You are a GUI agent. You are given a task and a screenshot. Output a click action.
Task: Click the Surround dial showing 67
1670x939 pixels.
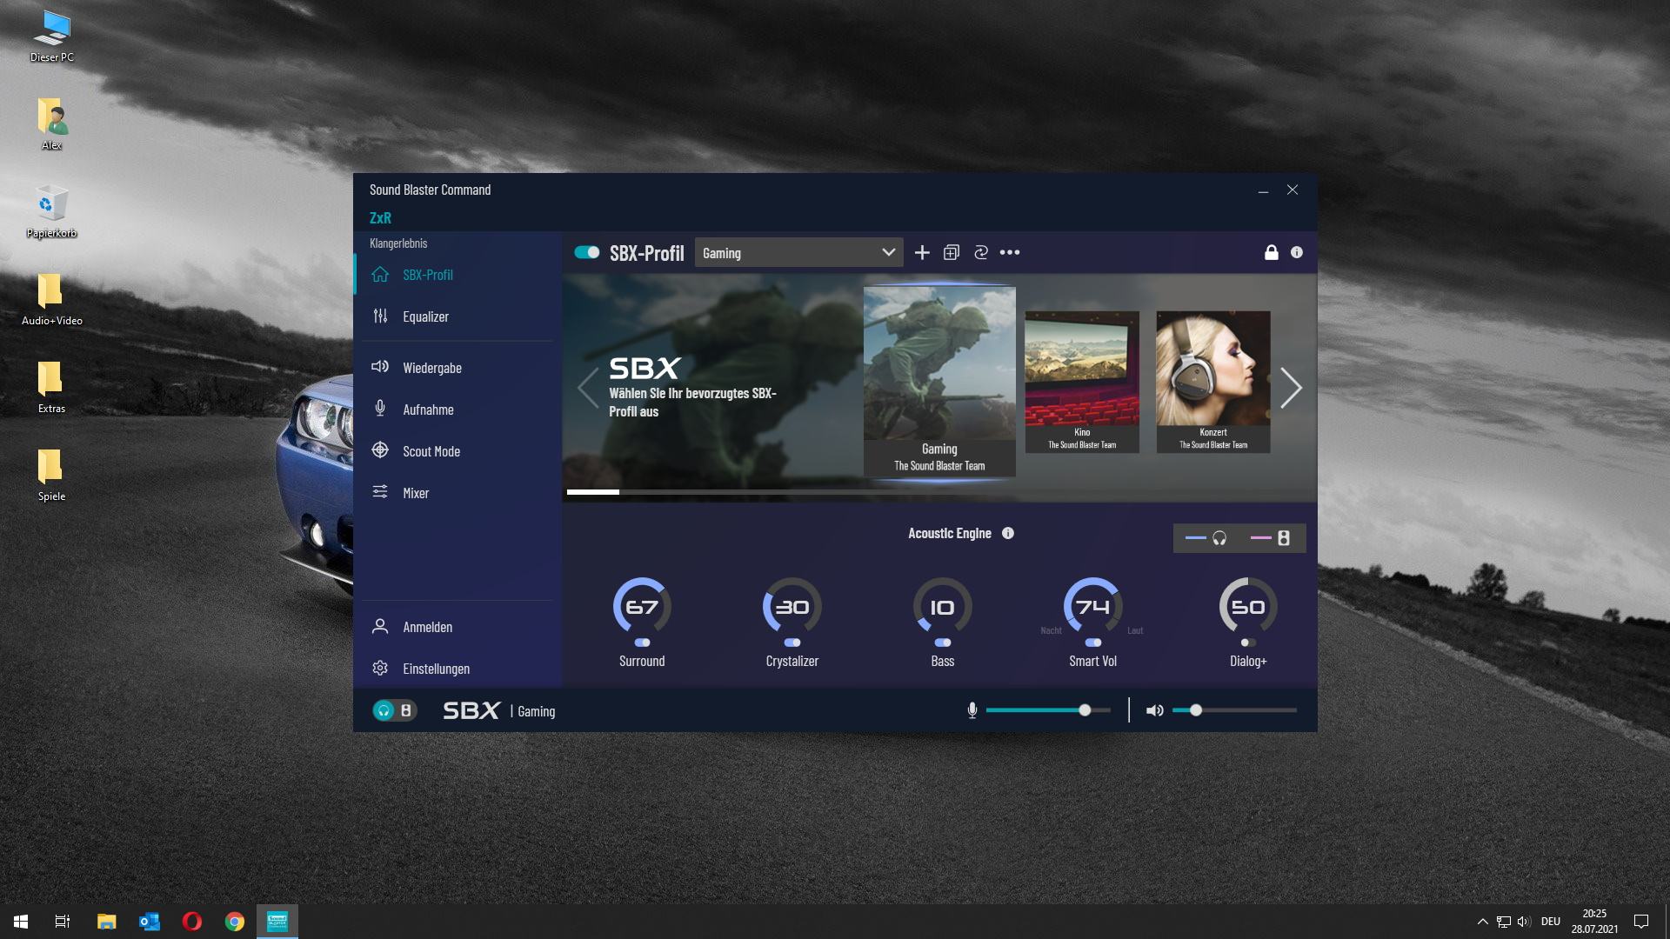click(642, 606)
